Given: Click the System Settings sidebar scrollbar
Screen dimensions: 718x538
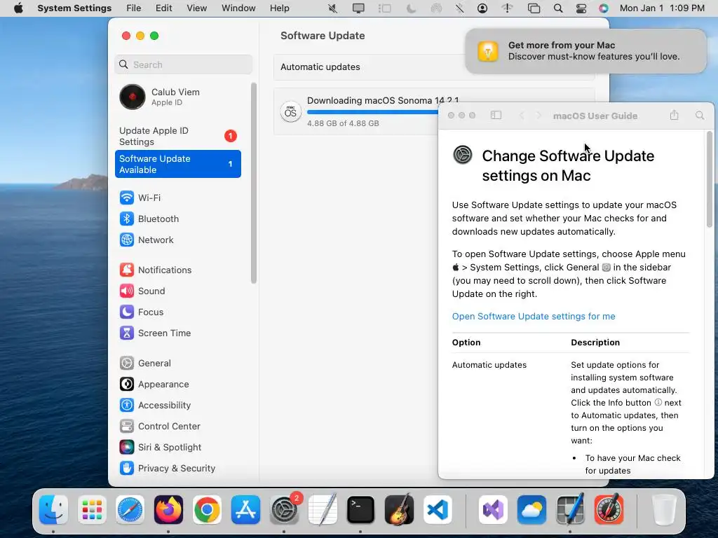Looking at the screenshot, I should 254,183.
